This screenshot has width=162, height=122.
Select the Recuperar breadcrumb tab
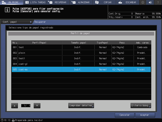click(x=40, y=22)
